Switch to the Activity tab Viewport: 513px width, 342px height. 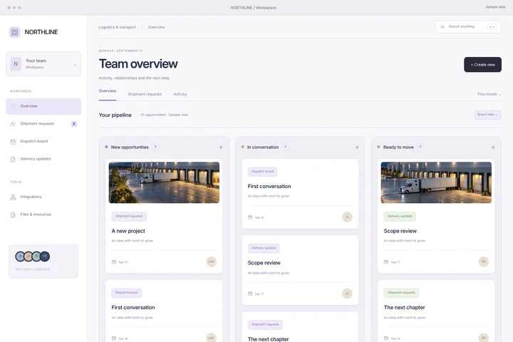click(180, 94)
